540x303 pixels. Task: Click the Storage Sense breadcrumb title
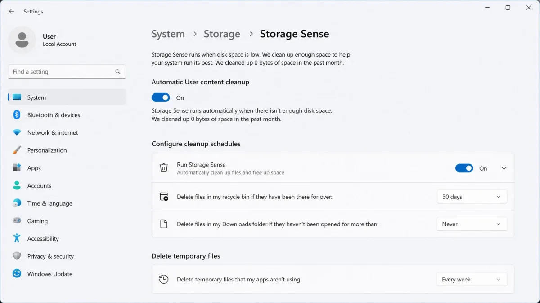click(x=294, y=34)
